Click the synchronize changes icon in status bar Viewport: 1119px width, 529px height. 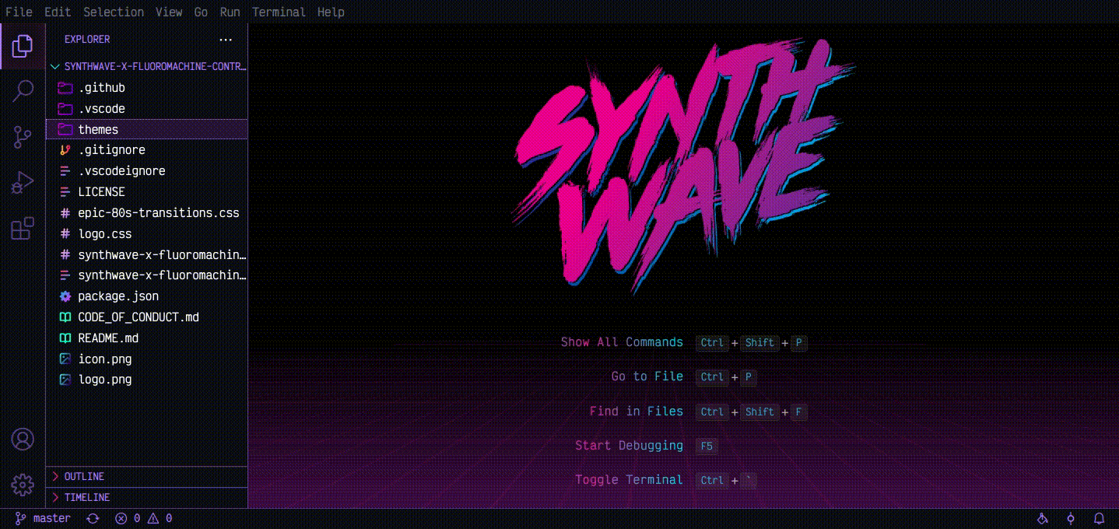coord(93,518)
